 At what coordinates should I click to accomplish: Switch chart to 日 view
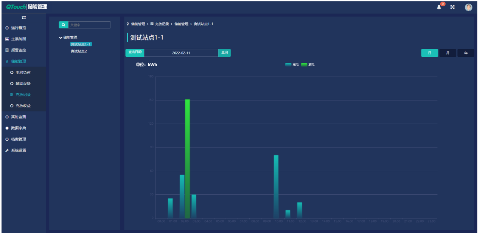coord(429,53)
